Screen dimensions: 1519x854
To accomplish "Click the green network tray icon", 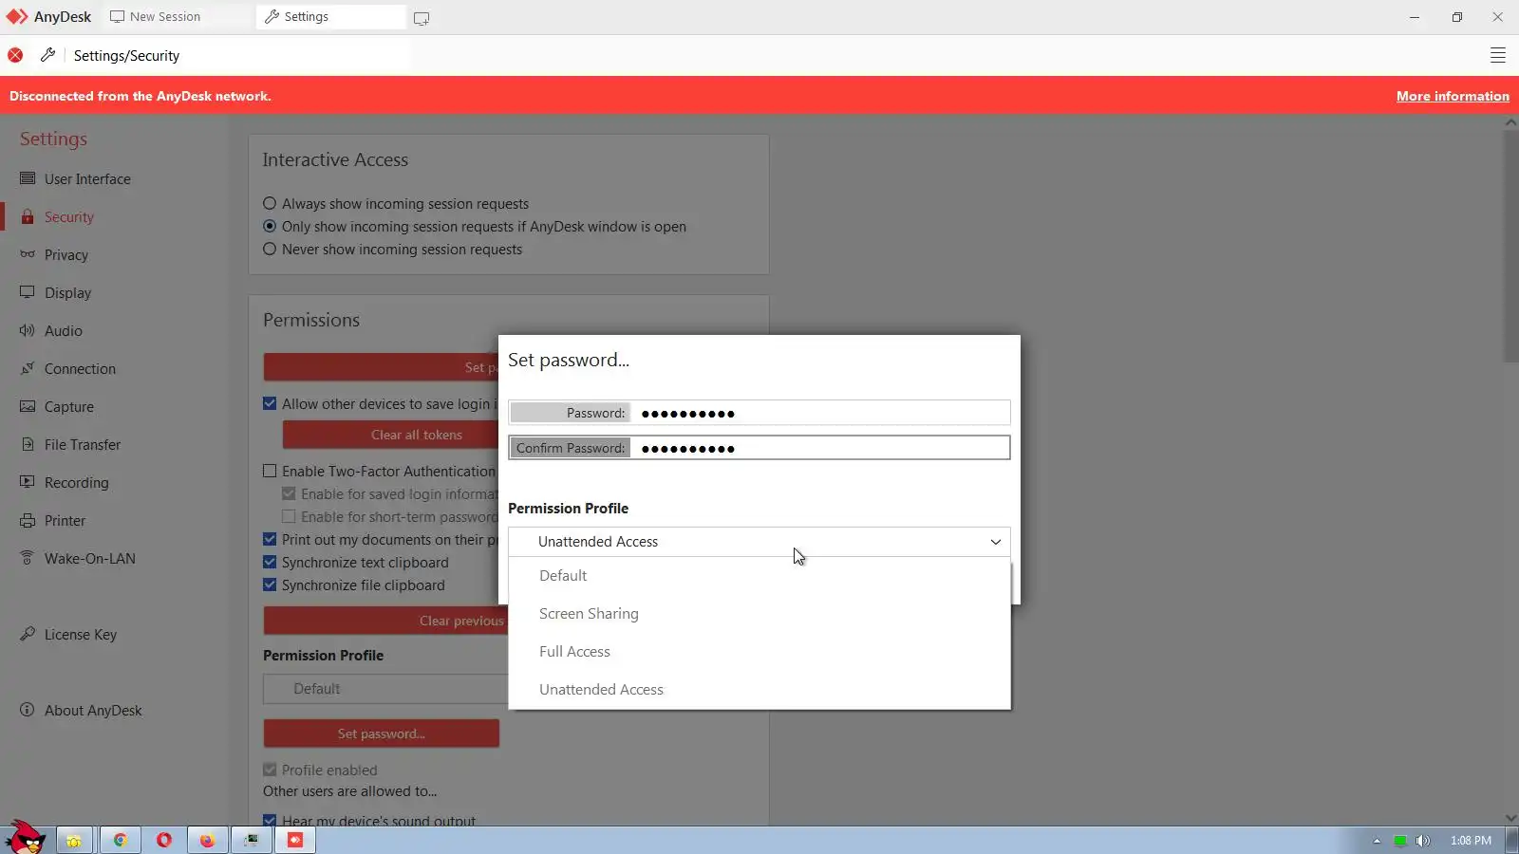I will click(1399, 841).
